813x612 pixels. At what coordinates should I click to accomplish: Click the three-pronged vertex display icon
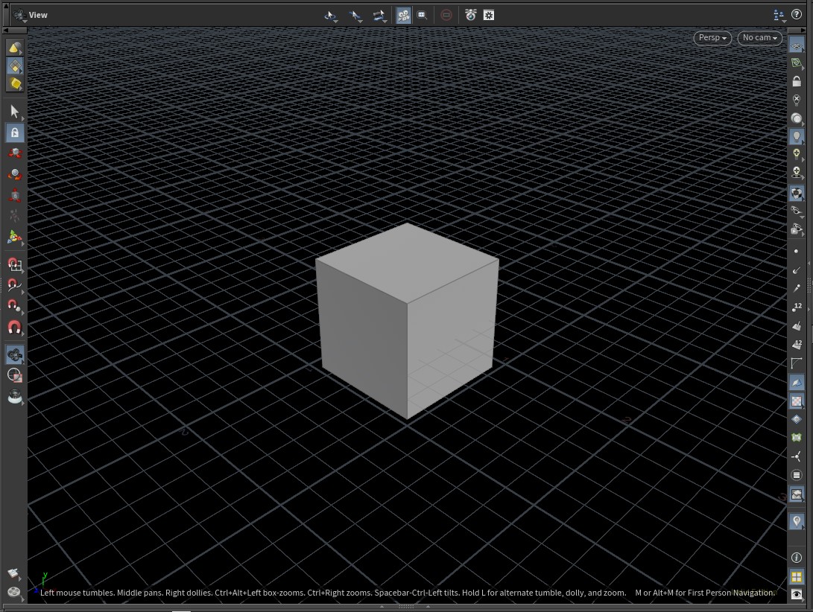(x=797, y=456)
